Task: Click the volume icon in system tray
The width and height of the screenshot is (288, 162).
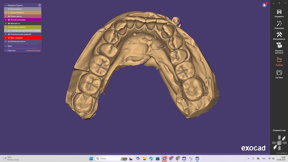Action: [x=273, y=158]
